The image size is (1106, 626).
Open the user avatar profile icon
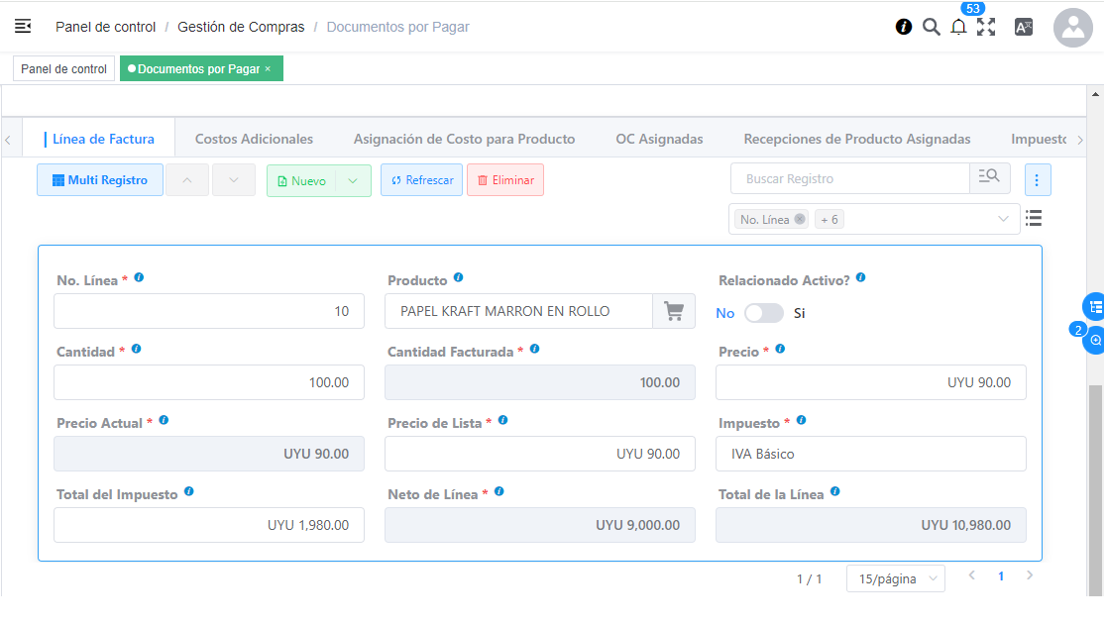1072,29
